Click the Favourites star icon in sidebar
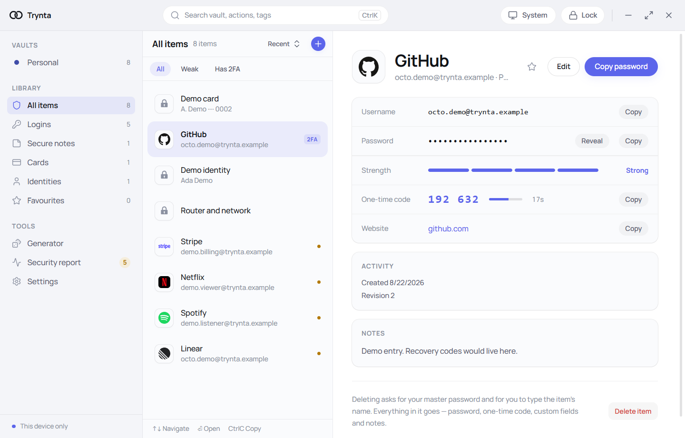 (x=17, y=200)
